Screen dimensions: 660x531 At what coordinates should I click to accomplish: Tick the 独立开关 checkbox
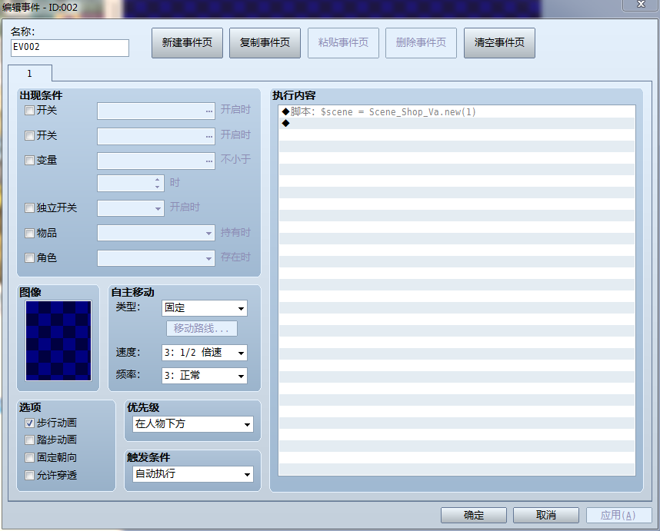[x=29, y=208]
